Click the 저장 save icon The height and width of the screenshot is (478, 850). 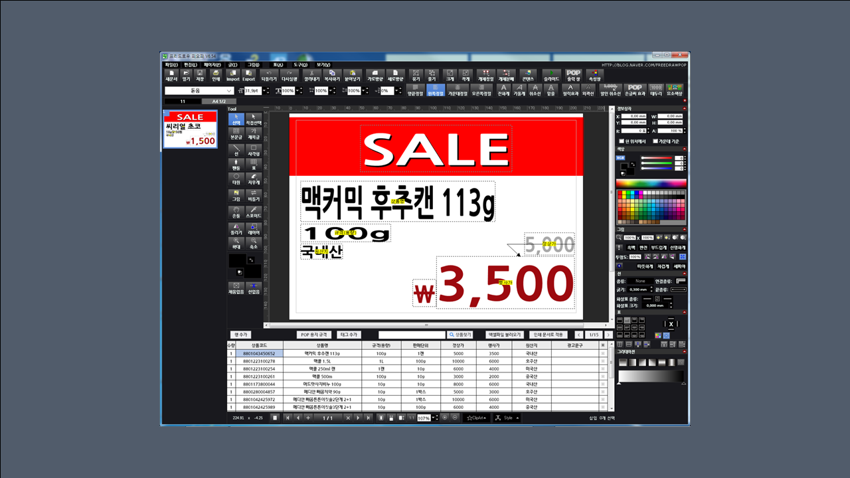pos(200,75)
